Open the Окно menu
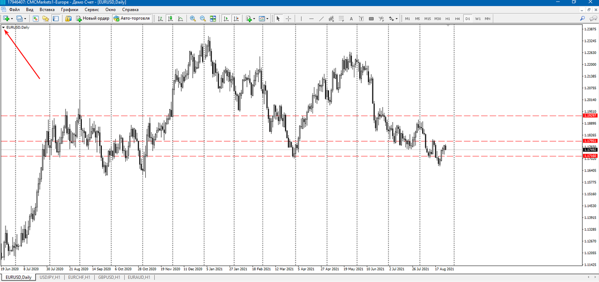599x282 pixels. pos(110,9)
